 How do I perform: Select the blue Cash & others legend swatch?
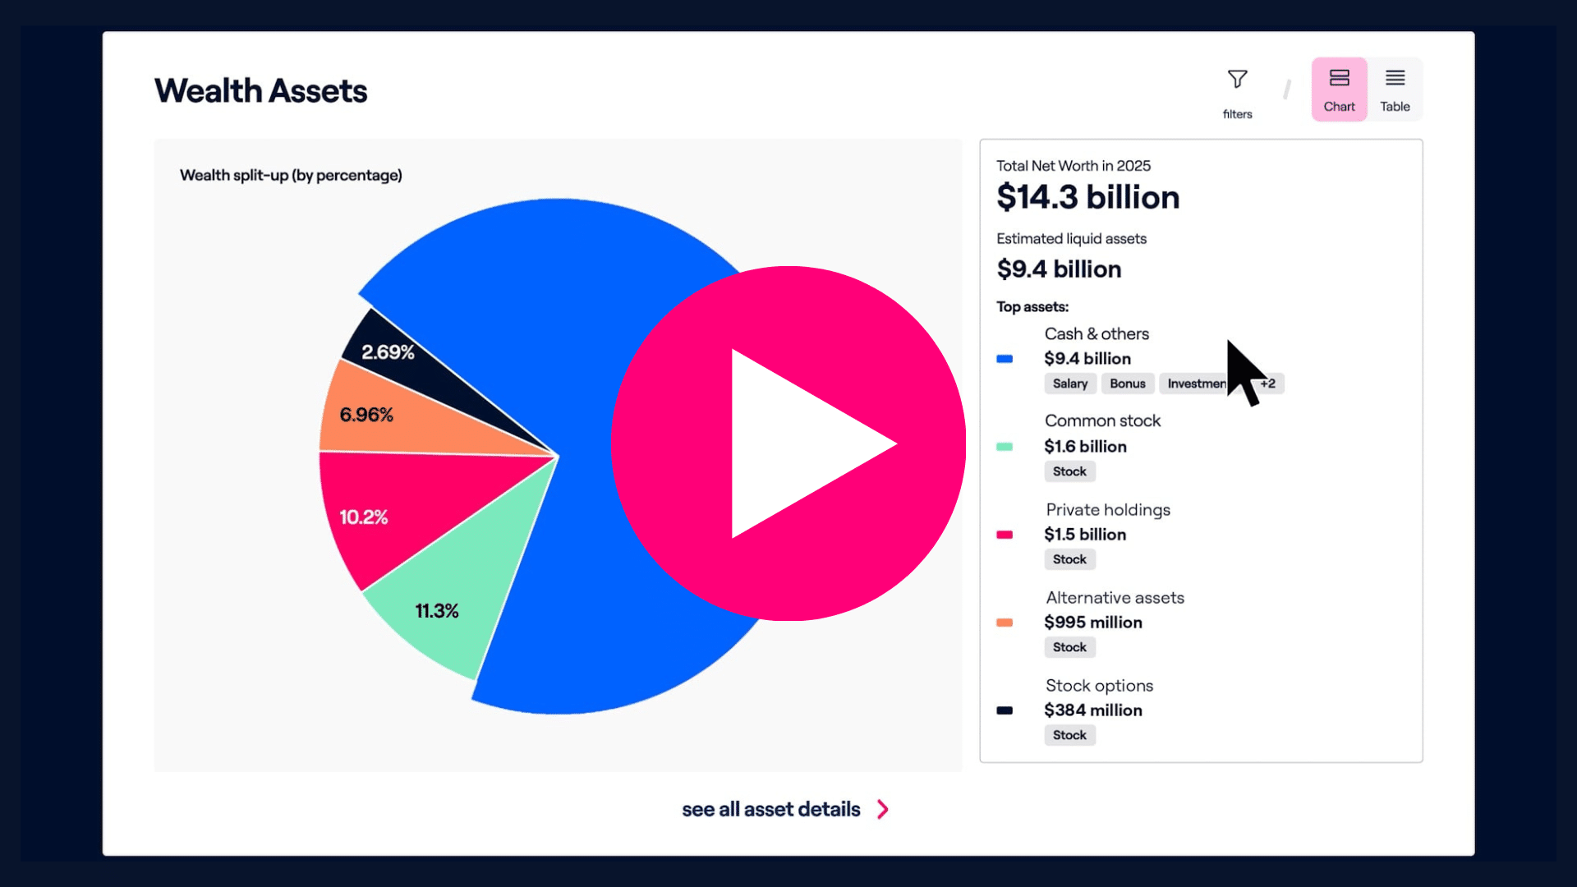[1005, 359]
